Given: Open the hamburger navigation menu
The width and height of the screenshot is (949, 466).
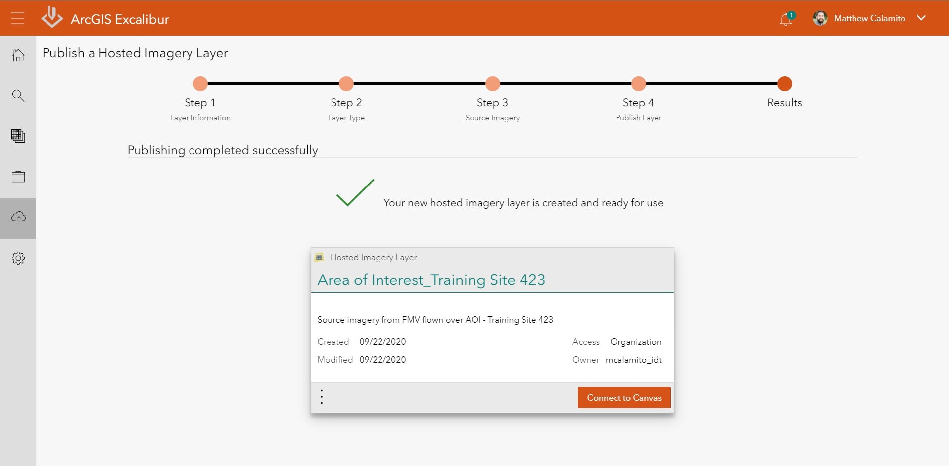Looking at the screenshot, I should [x=18, y=18].
